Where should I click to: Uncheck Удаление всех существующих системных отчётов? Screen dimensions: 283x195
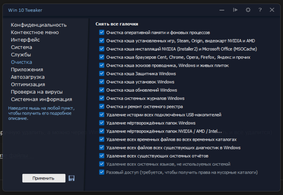(102, 156)
